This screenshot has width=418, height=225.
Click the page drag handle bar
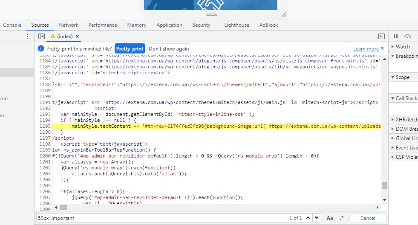click(x=212, y=15)
